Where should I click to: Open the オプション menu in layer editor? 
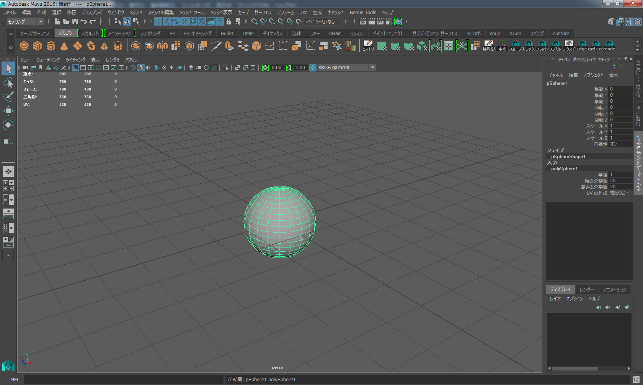click(574, 299)
